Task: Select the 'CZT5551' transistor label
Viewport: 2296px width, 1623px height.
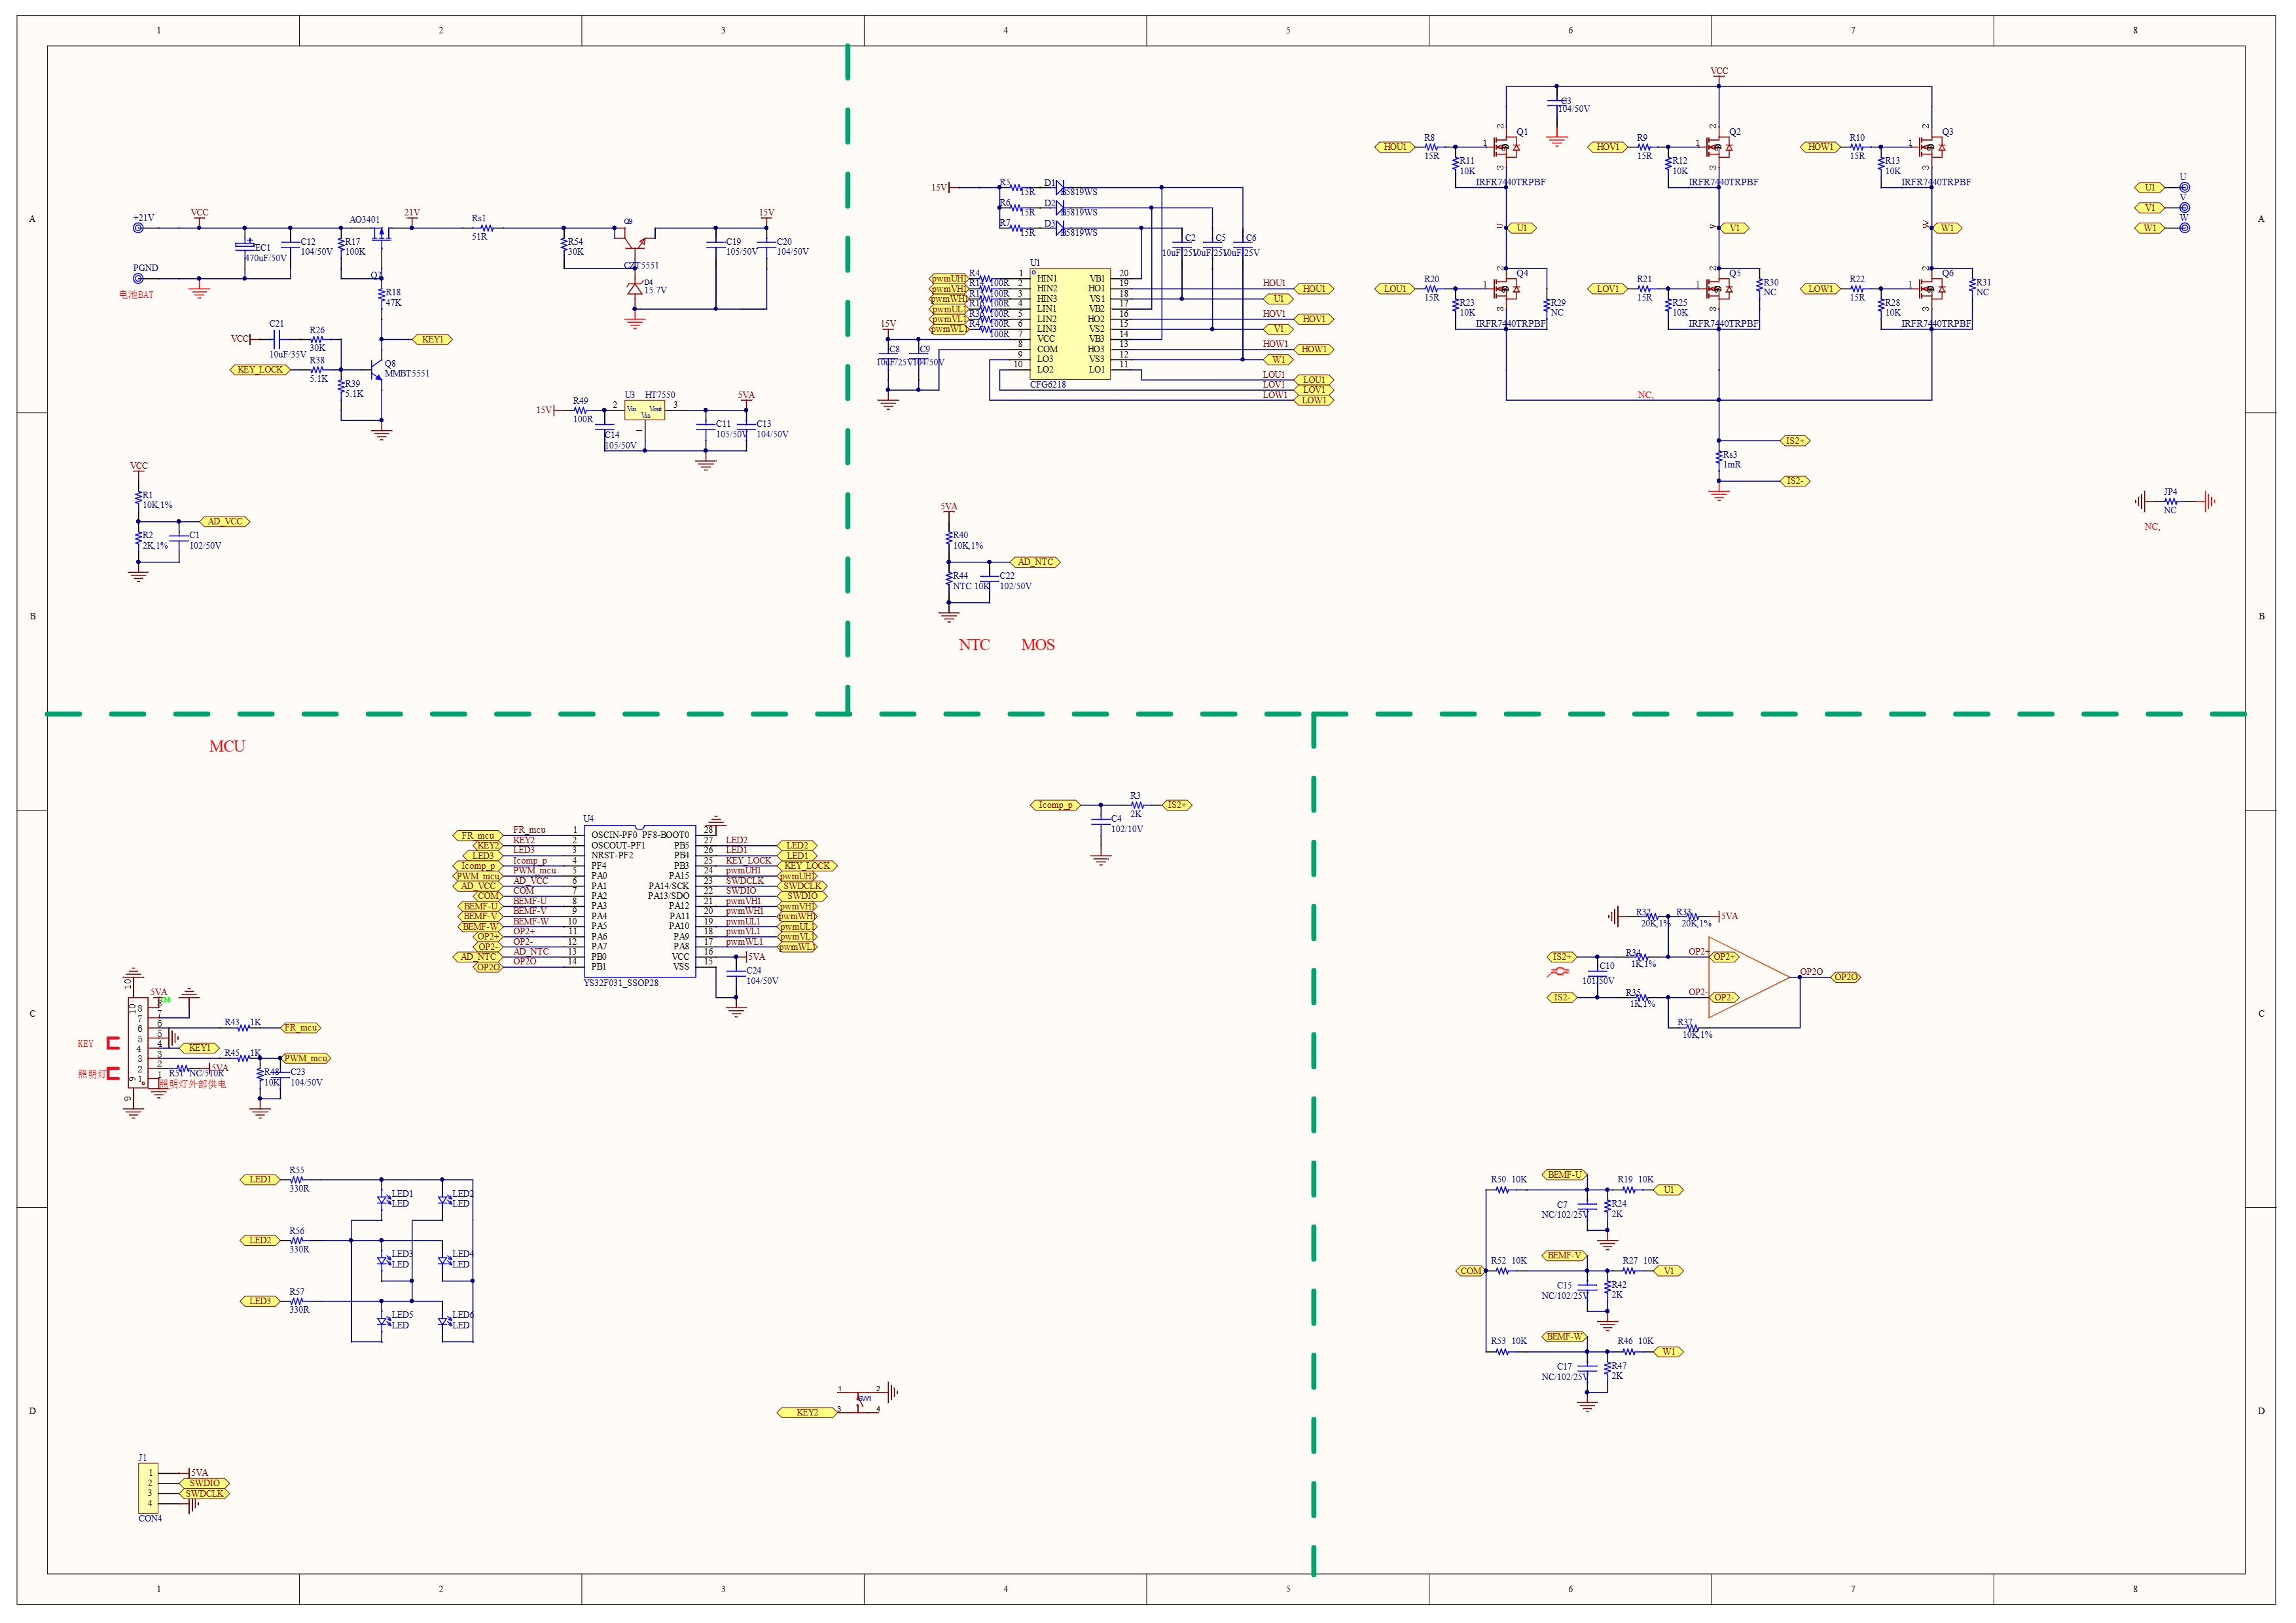Action: pos(641,266)
